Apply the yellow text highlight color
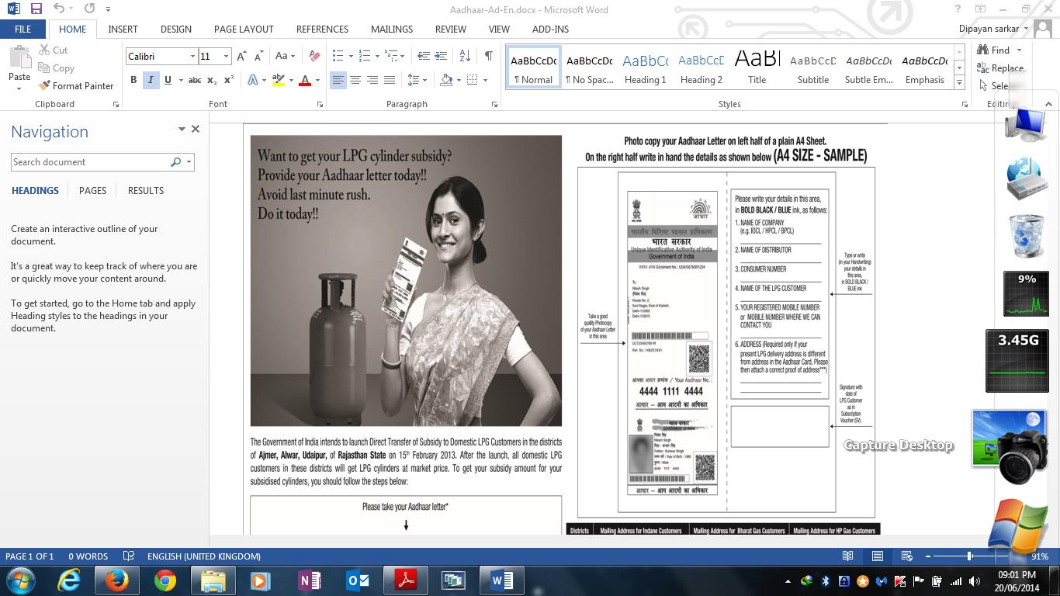 278,80
